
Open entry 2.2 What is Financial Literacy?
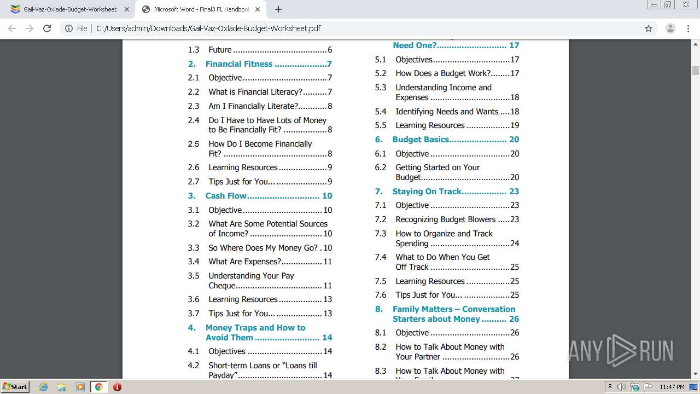point(260,92)
